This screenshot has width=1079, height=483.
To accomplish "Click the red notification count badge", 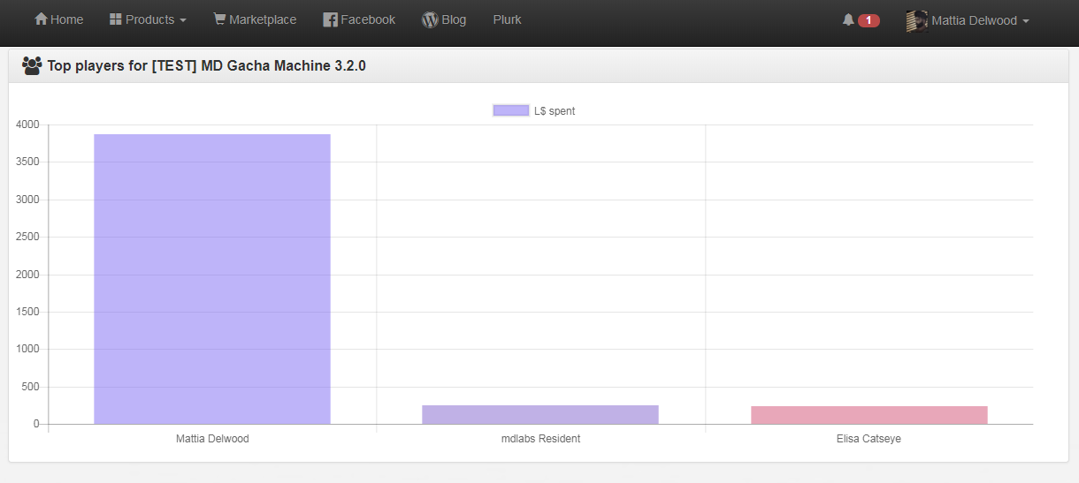I will pyautogui.click(x=869, y=20).
